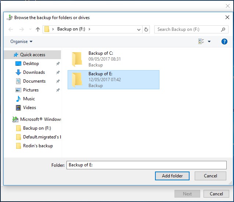Screen dimensions: 234x202
Task: Click the search magnifier icon
Action: (x=223, y=29)
